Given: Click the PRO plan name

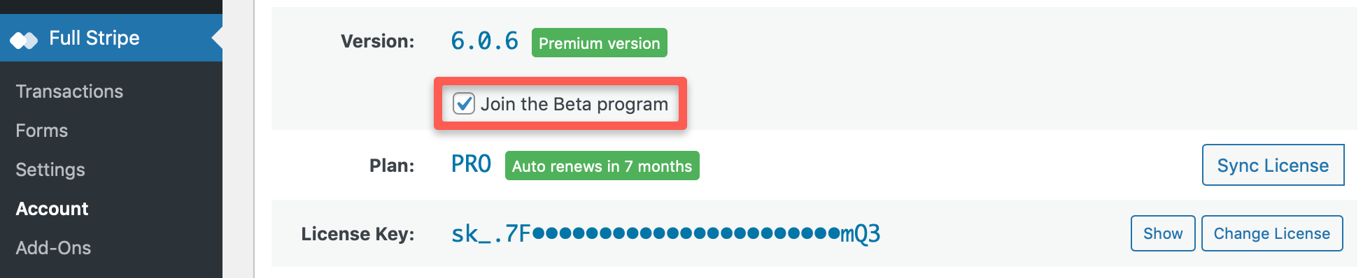Looking at the screenshot, I should tap(471, 164).
